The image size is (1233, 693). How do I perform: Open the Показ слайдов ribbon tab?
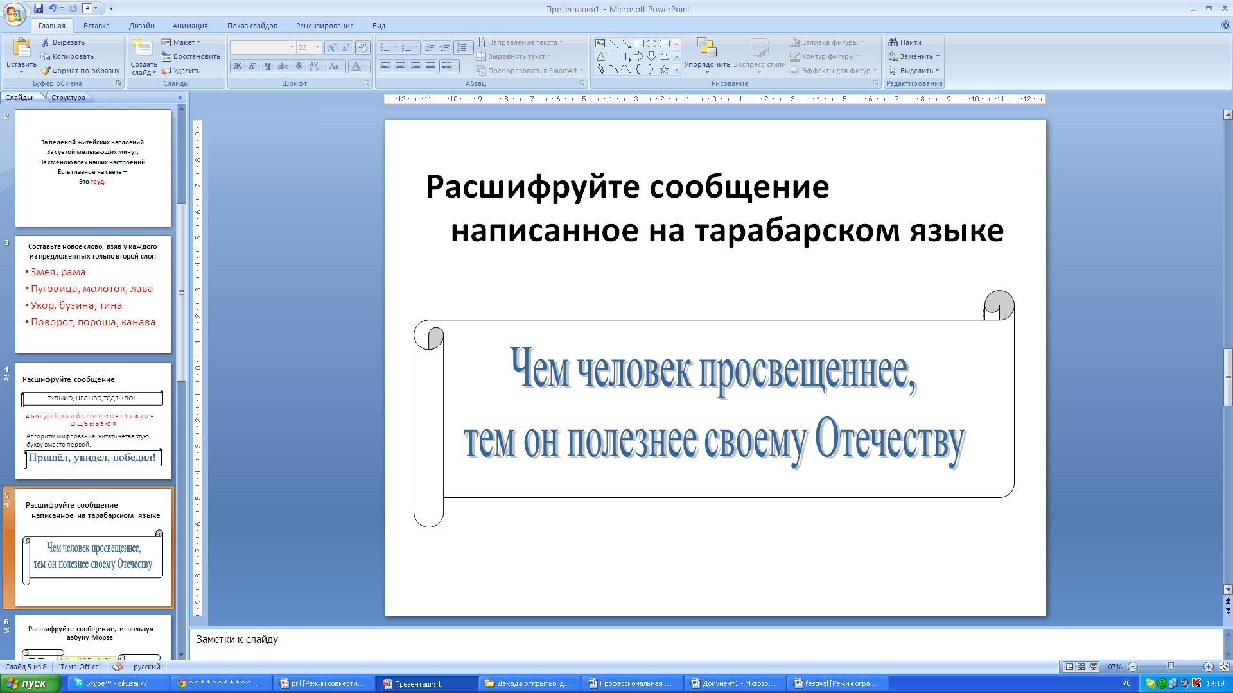coord(252,26)
